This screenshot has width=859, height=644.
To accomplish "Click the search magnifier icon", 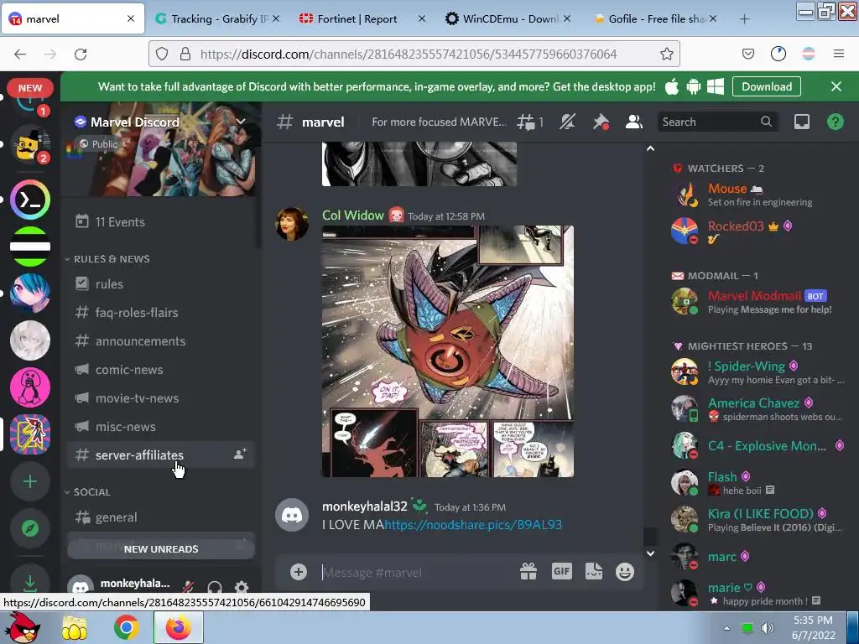I will (767, 122).
